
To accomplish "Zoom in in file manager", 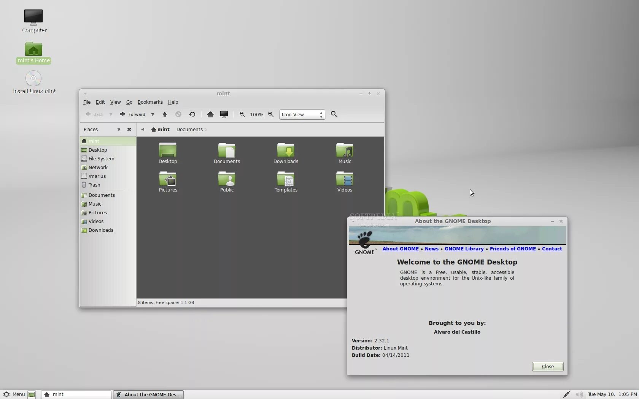I will click(x=271, y=114).
